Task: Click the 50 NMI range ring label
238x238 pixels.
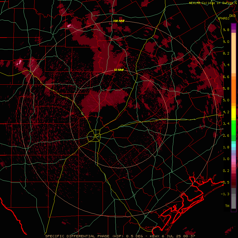Action: 119,70
